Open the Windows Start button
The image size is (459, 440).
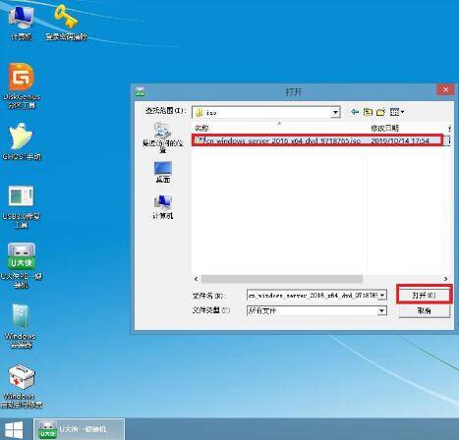(x=14, y=429)
